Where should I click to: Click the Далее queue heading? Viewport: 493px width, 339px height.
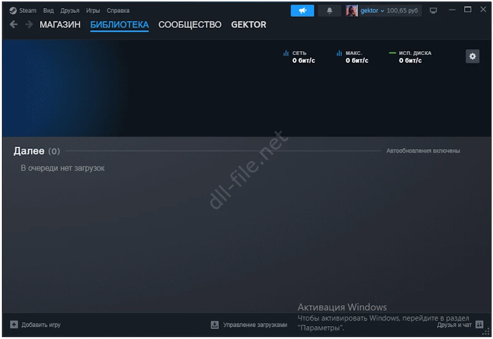point(29,151)
